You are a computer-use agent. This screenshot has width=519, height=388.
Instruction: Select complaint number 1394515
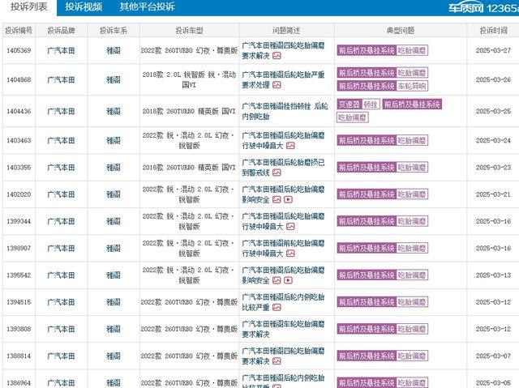point(19,302)
